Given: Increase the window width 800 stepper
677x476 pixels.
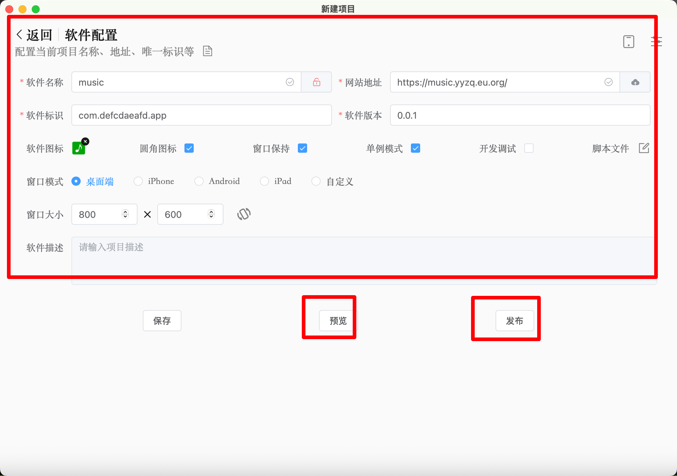Looking at the screenshot, I should pos(125,212).
